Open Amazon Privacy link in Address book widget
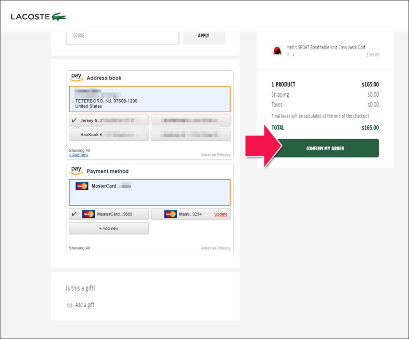The height and width of the screenshot is (339, 409). tap(216, 155)
